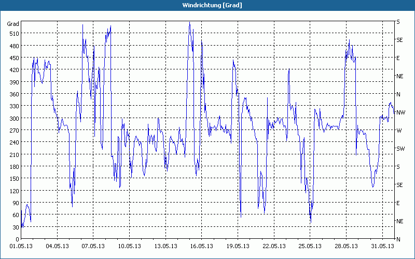Click the date label 25.05.13
Viewport: 415px width, 259px height.
click(310, 247)
